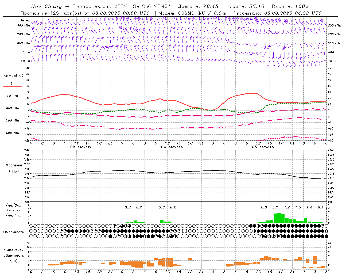Click the 700 гПа temperature legend entry
The width and height of the screenshot is (342, 274).
coord(13,121)
